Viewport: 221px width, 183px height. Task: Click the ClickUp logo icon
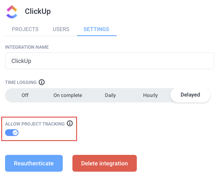tap(12, 12)
